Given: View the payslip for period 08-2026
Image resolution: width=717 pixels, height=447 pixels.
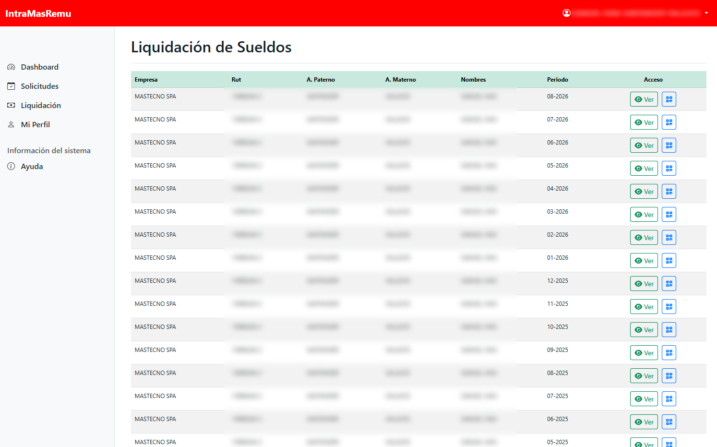Looking at the screenshot, I should pos(644,99).
